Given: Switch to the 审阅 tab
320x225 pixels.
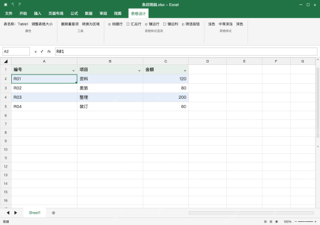Looking at the screenshot, I should click(103, 13).
